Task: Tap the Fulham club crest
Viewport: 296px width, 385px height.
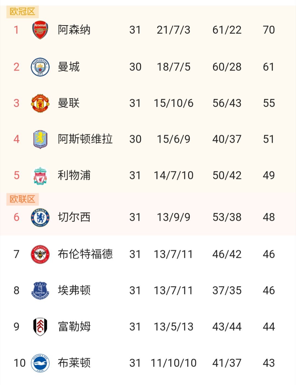Action: [x=40, y=327]
